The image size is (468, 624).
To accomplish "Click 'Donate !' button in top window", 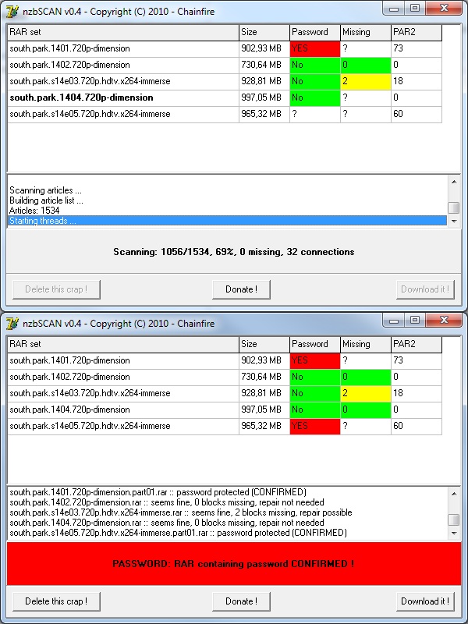I will point(241,289).
